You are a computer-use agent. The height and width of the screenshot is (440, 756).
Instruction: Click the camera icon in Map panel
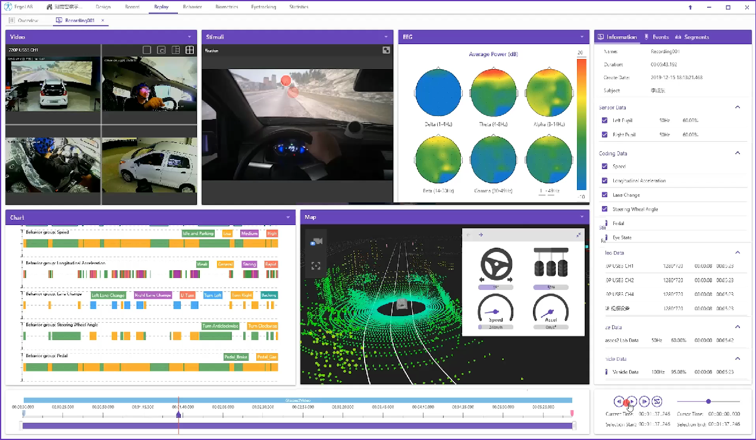316,241
